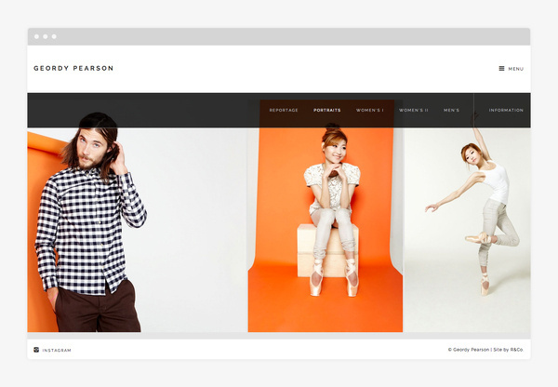Open the INSTAGRAM footer link
The image size is (558, 387).
pyautogui.click(x=57, y=351)
